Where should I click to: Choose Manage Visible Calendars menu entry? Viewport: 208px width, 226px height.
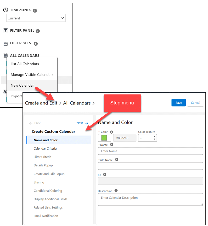32,75
